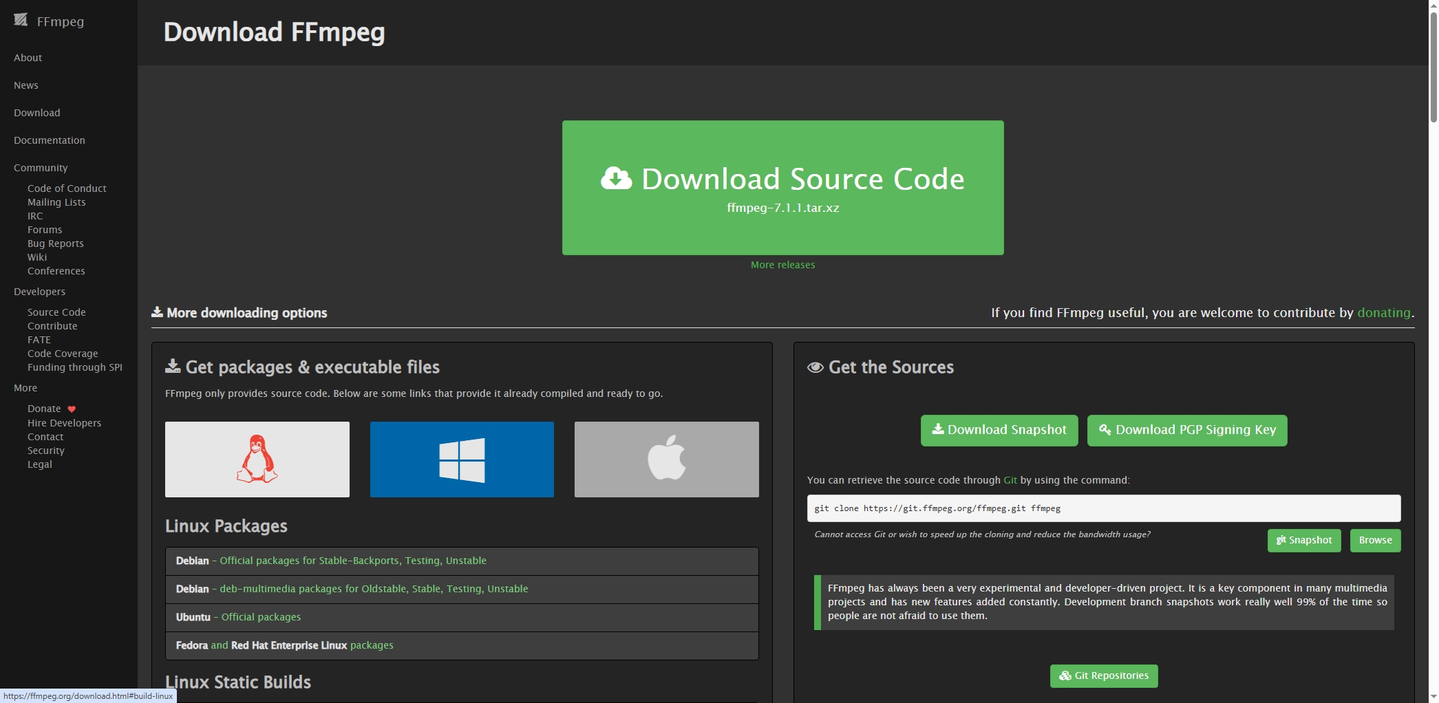Select the Apple logo tile
The image size is (1439, 703).
point(666,459)
